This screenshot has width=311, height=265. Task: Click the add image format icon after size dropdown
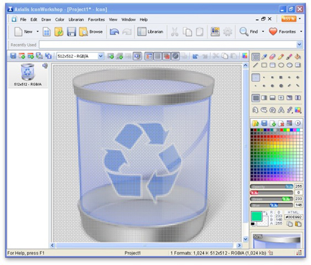pos(111,56)
